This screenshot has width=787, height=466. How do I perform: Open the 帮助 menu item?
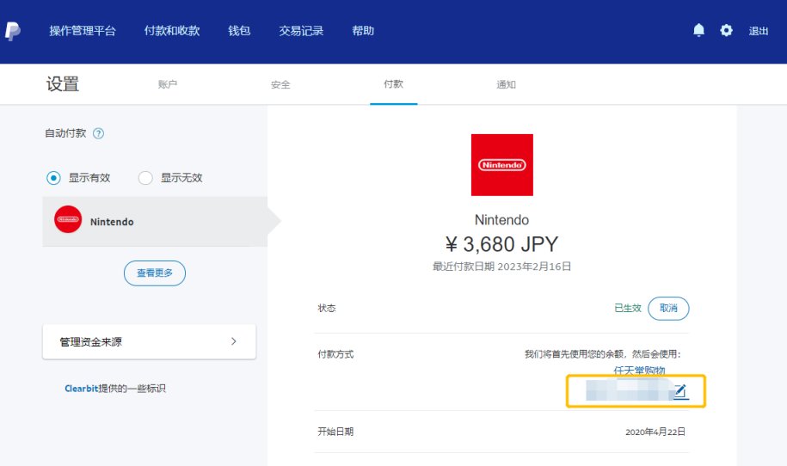click(x=363, y=31)
